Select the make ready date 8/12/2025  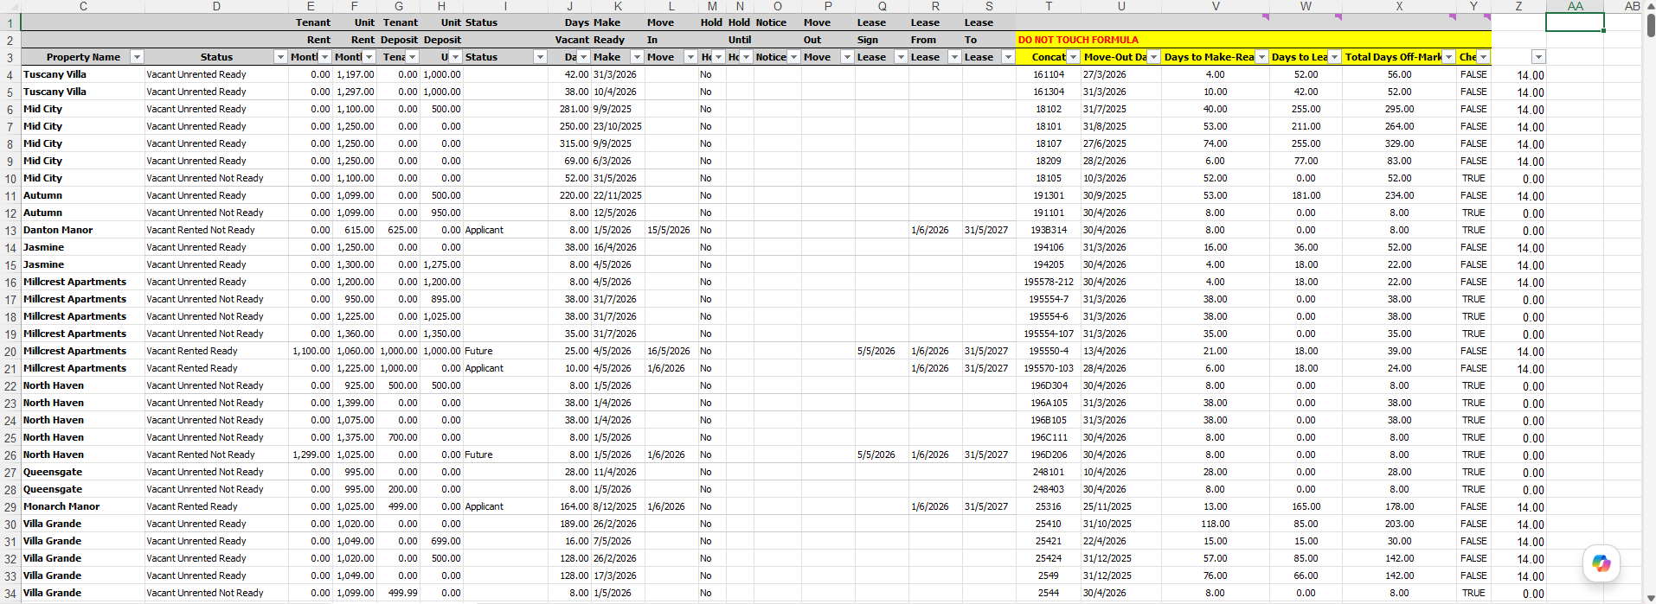tap(618, 506)
